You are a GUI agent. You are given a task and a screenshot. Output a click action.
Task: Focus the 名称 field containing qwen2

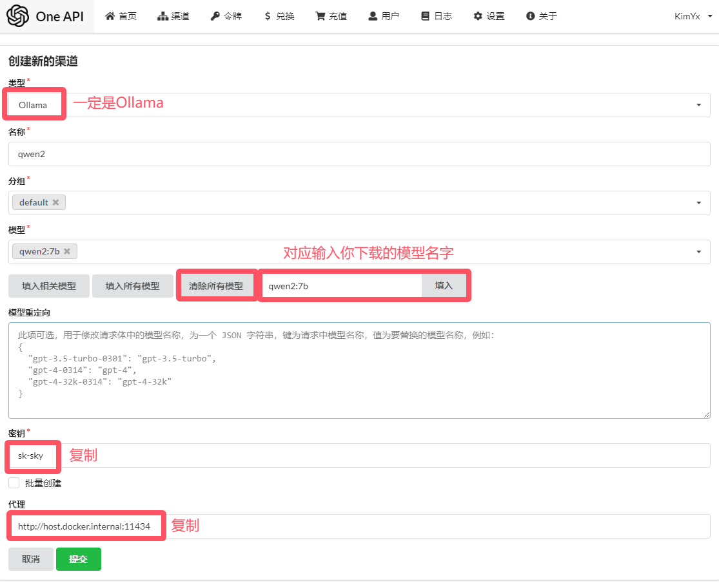(x=359, y=154)
